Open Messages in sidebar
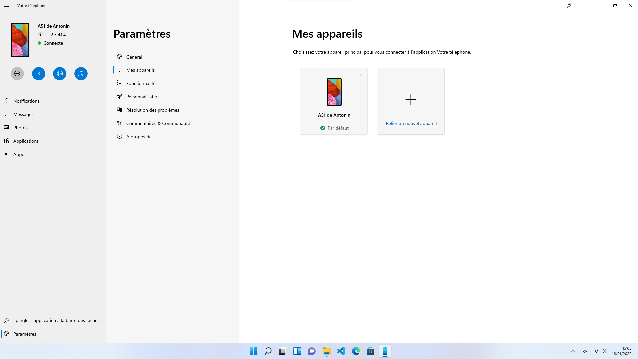The image size is (638, 359). tap(53, 114)
